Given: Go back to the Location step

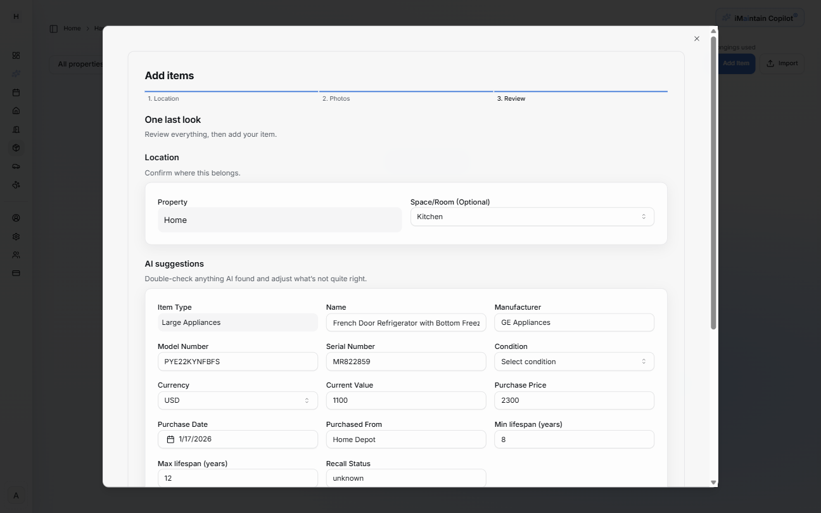Looking at the screenshot, I should click(163, 98).
